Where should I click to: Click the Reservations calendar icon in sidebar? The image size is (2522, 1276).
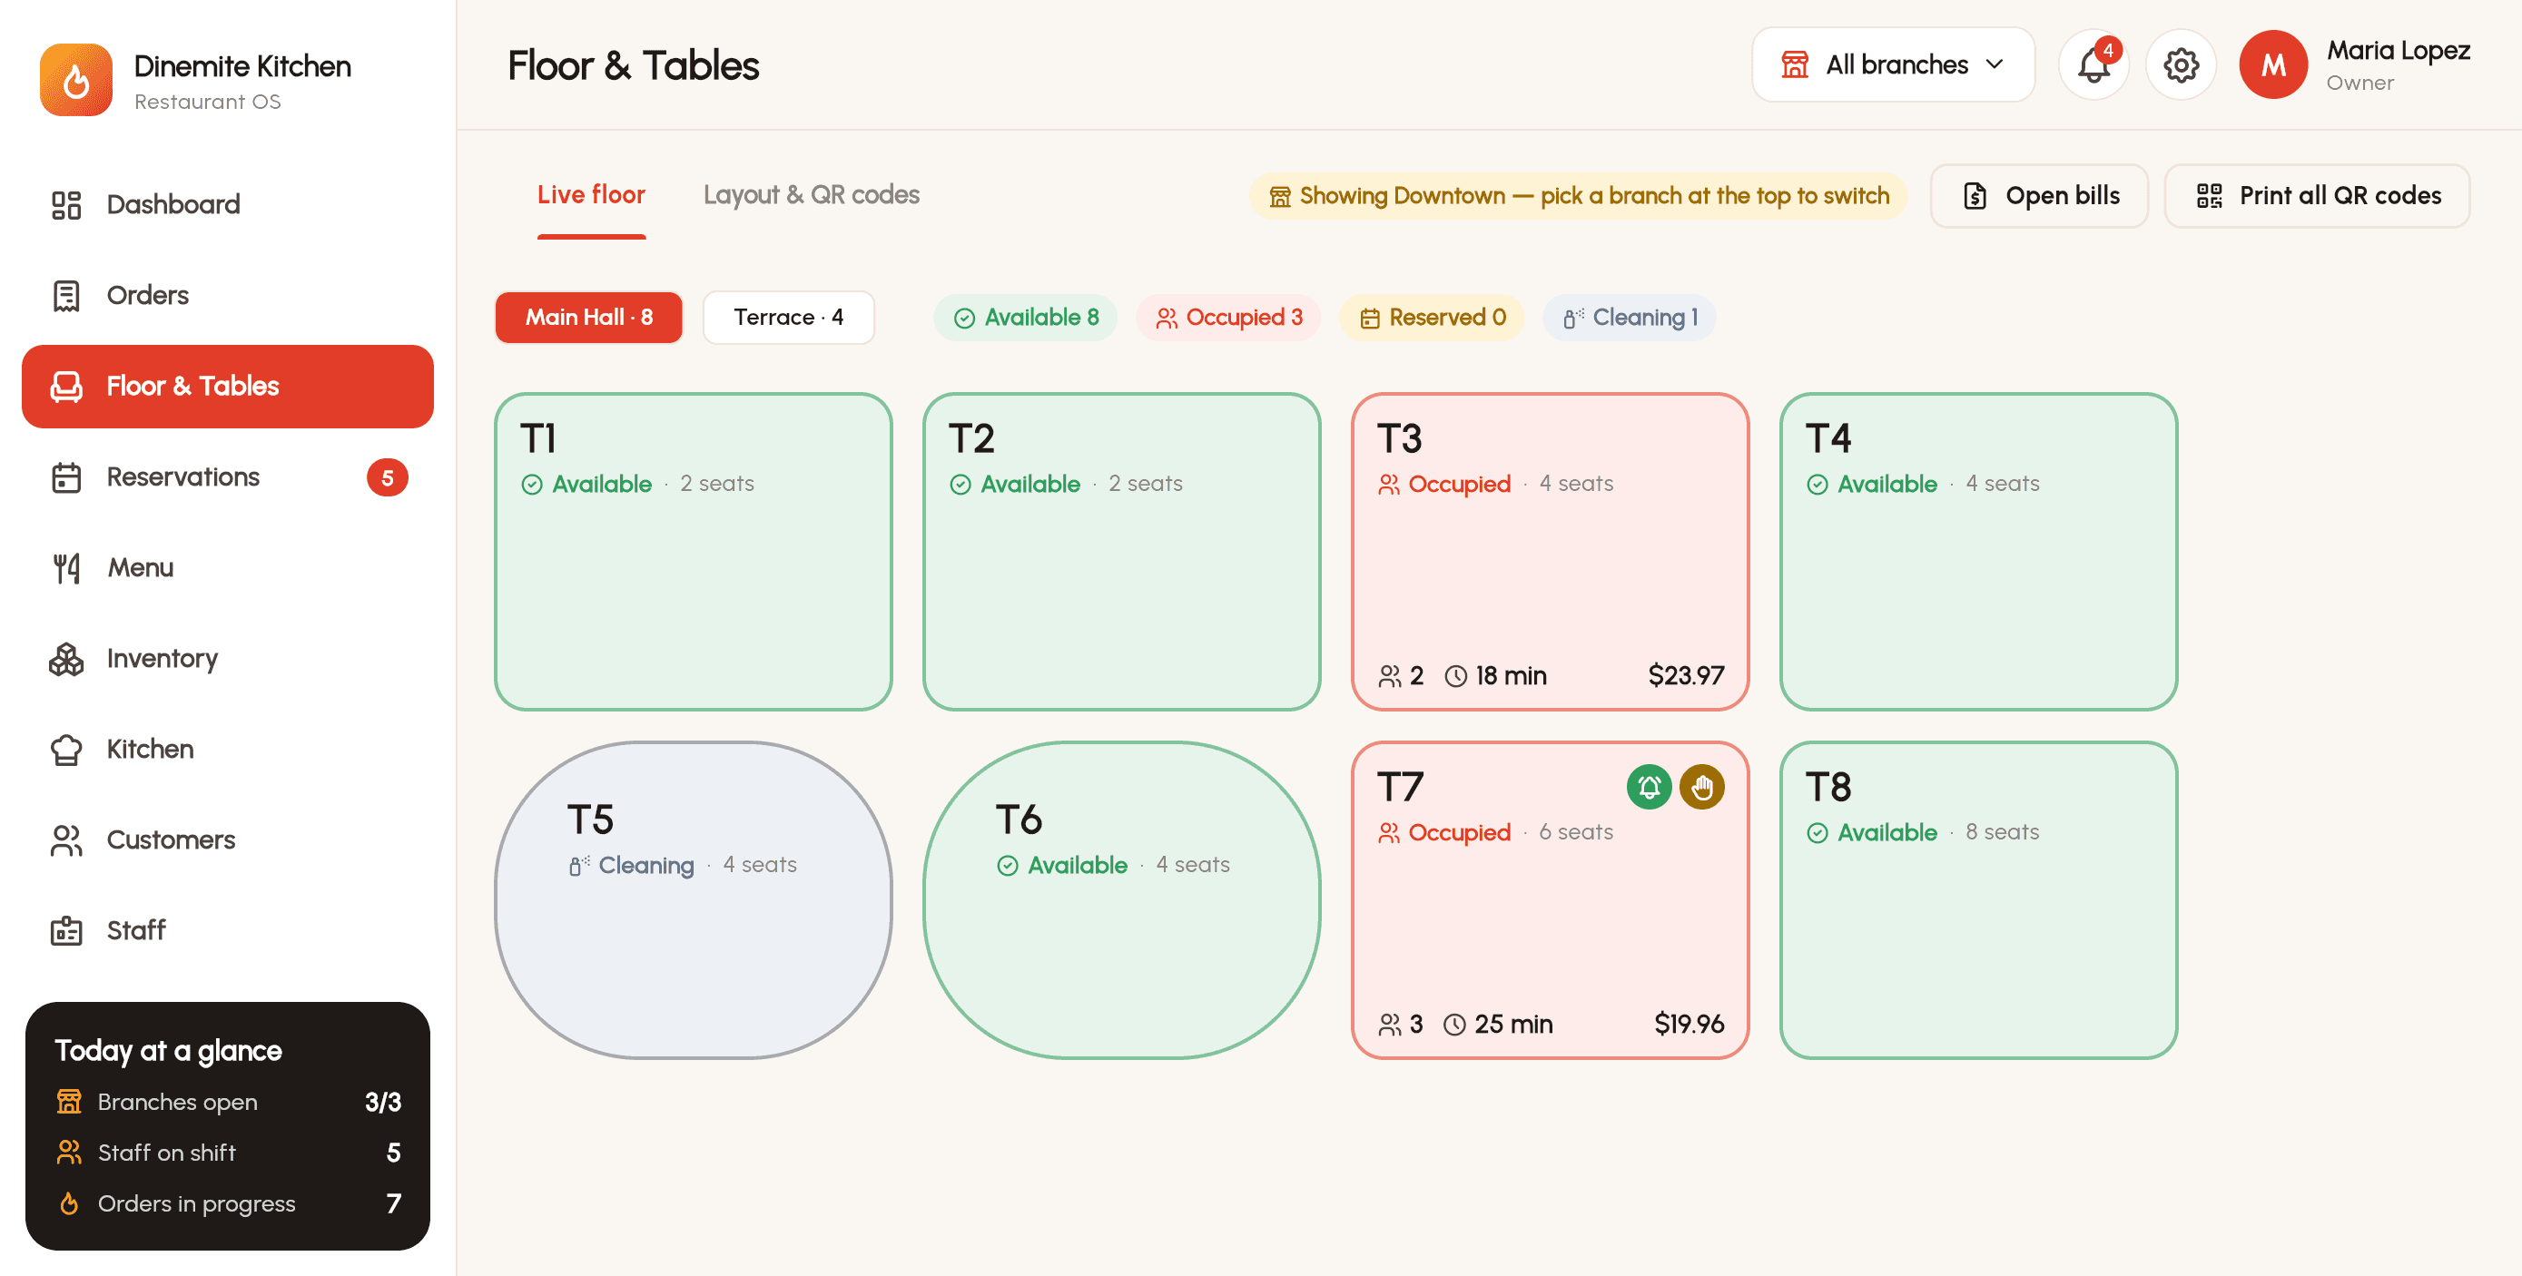coord(66,477)
